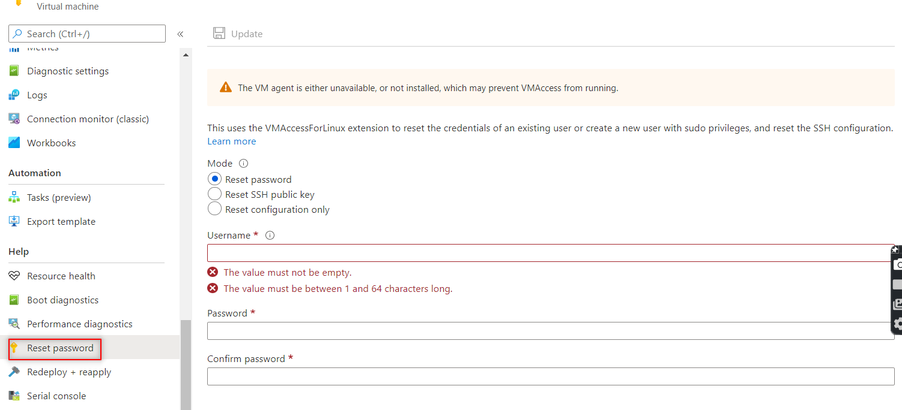Select the Reset password radio button

(214, 178)
